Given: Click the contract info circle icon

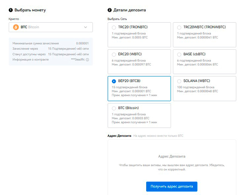Looking at the screenshot, I should (87, 60).
